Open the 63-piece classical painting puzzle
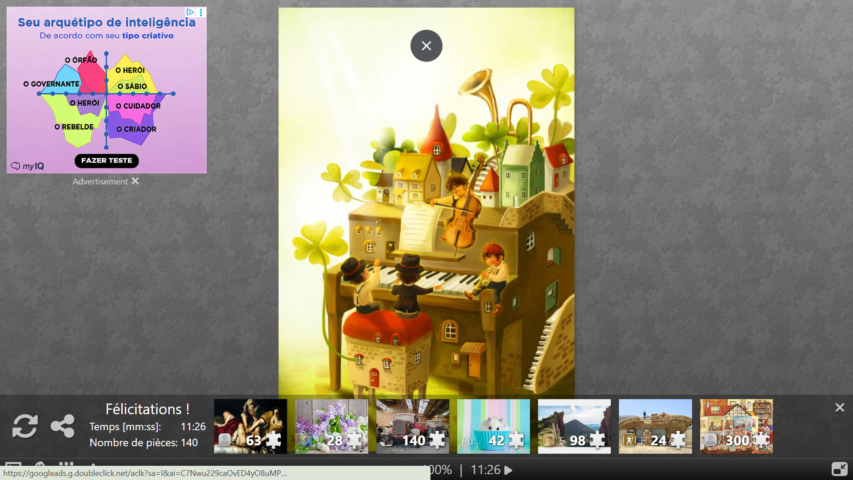Image resolution: width=853 pixels, height=480 pixels. click(x=250, y=426)
